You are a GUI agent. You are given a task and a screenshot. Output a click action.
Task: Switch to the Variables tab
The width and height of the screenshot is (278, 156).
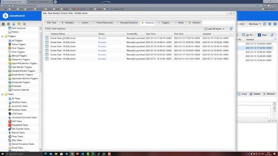pos(68,23)
